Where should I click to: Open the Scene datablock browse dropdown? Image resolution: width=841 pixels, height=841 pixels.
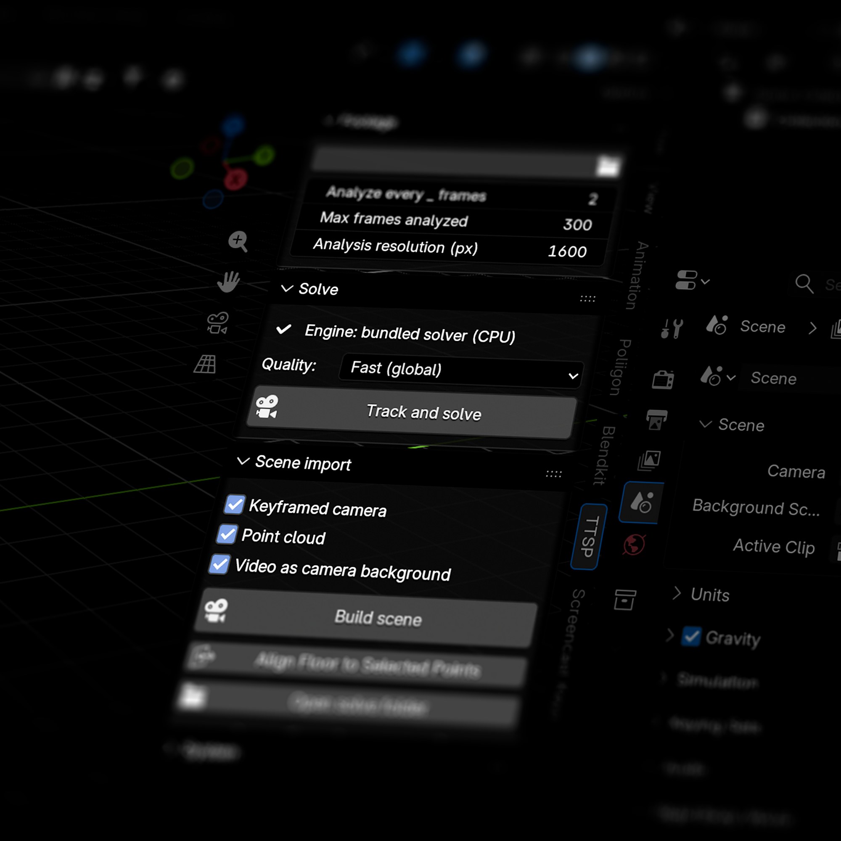click(x=717, y=376)
